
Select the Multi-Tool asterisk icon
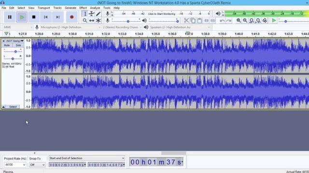click(98, 20)
